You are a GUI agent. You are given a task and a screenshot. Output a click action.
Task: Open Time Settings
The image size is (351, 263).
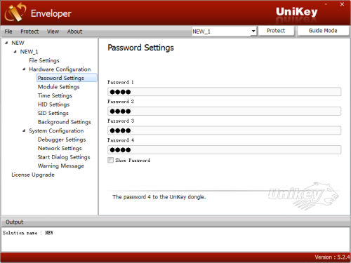coord(55,95)
